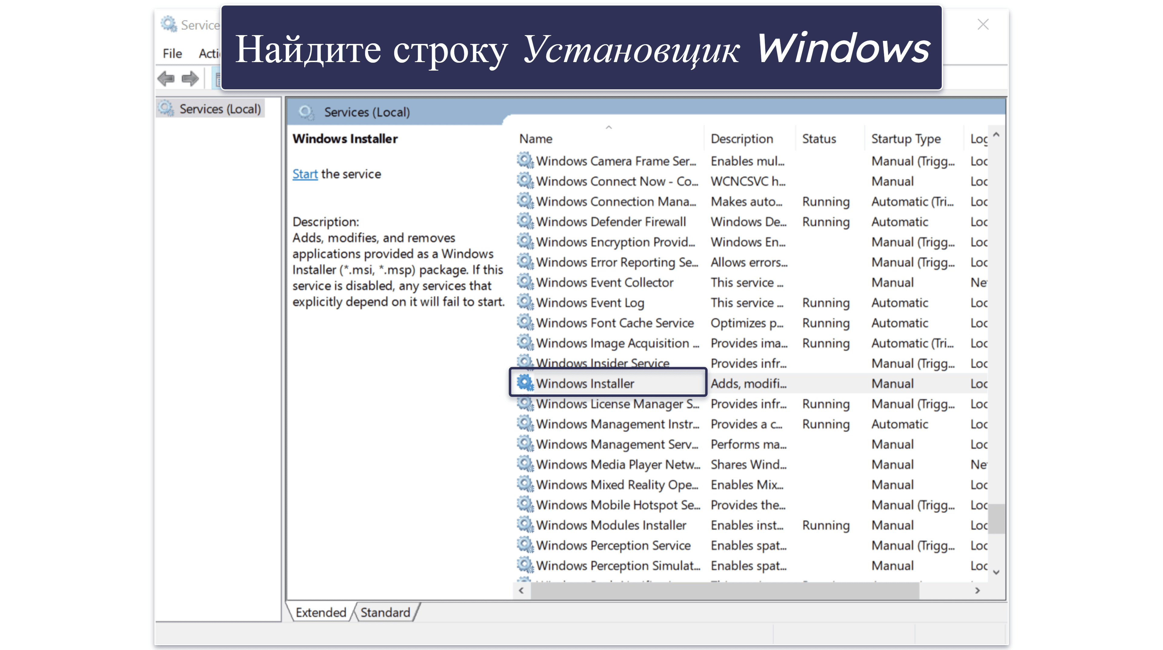Image resolution: width=1163 pixels, height=650 pixels.
Task: Click the Start the service link
Action: pyautogui.click(x=305, y=174)
